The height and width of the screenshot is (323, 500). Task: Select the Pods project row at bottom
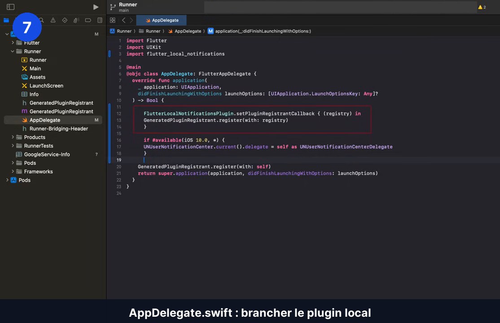click(x=53, y=180)
